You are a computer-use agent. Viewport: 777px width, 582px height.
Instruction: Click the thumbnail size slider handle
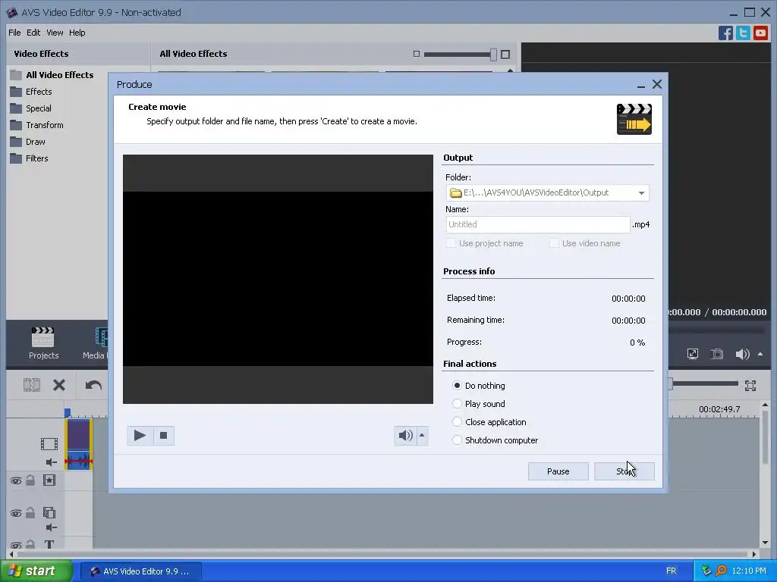pos(493,55)
